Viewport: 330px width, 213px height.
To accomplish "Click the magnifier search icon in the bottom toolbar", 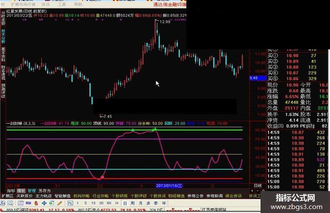I will (x=10, y=203).
